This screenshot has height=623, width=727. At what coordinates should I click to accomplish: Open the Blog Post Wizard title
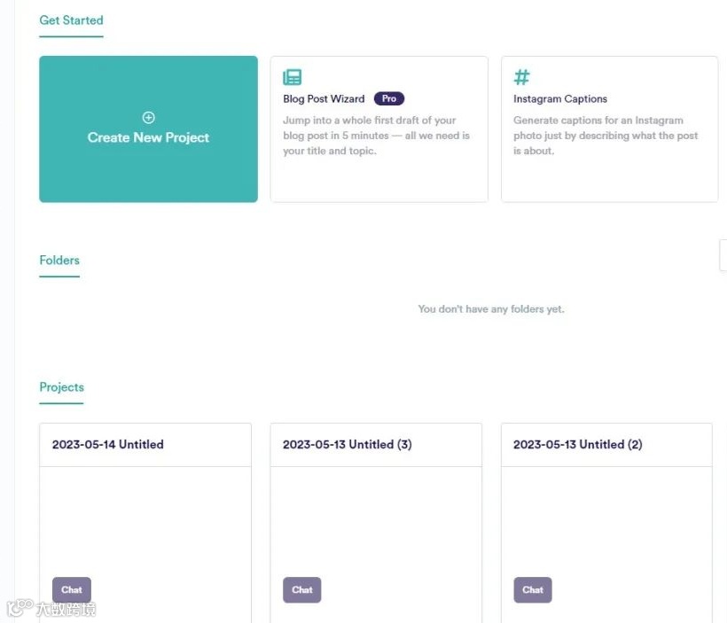click(x=324, y=98)
